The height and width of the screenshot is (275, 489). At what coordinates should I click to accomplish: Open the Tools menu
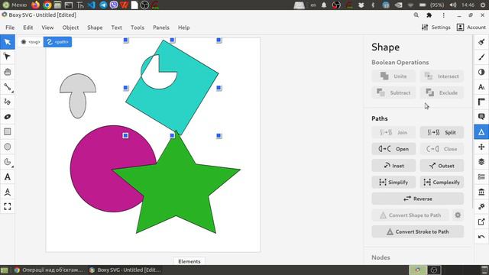[x=138, y=27]
